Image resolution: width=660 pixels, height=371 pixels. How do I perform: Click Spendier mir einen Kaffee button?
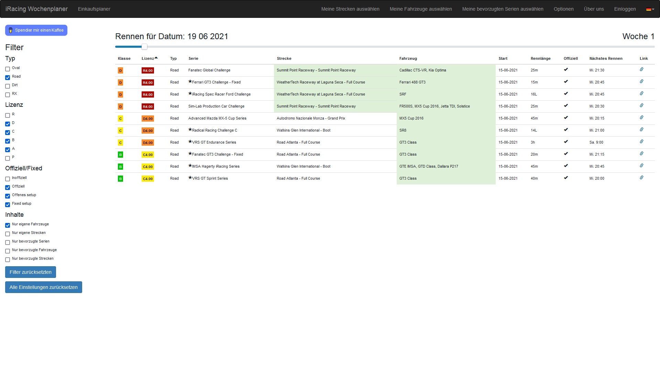pos(36,30)
